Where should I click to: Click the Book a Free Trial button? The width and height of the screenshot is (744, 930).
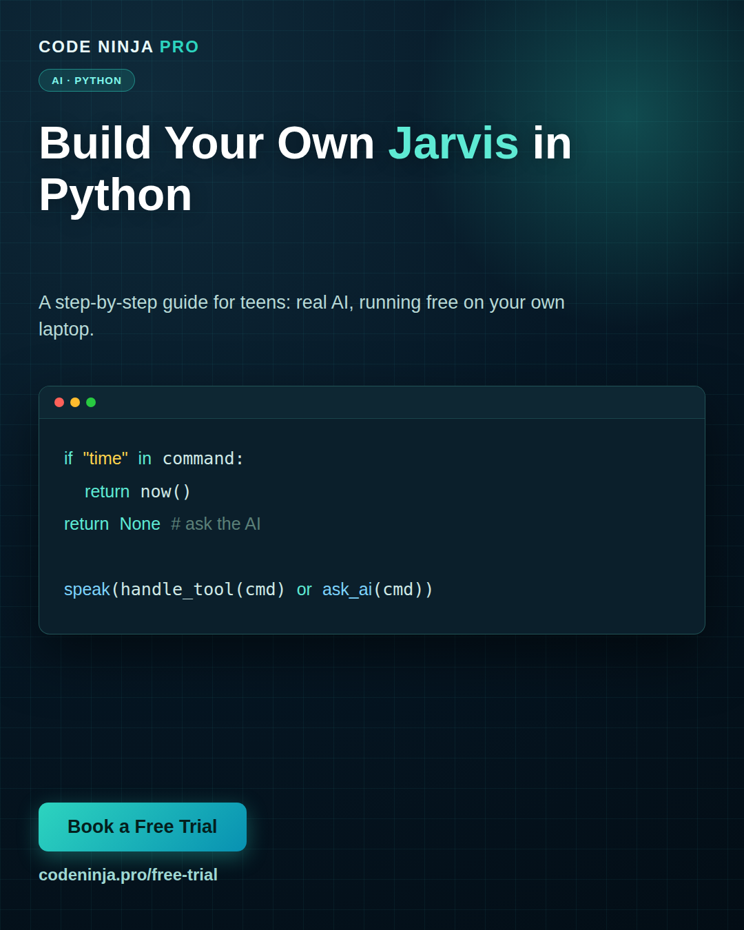(x=143, y=827)
